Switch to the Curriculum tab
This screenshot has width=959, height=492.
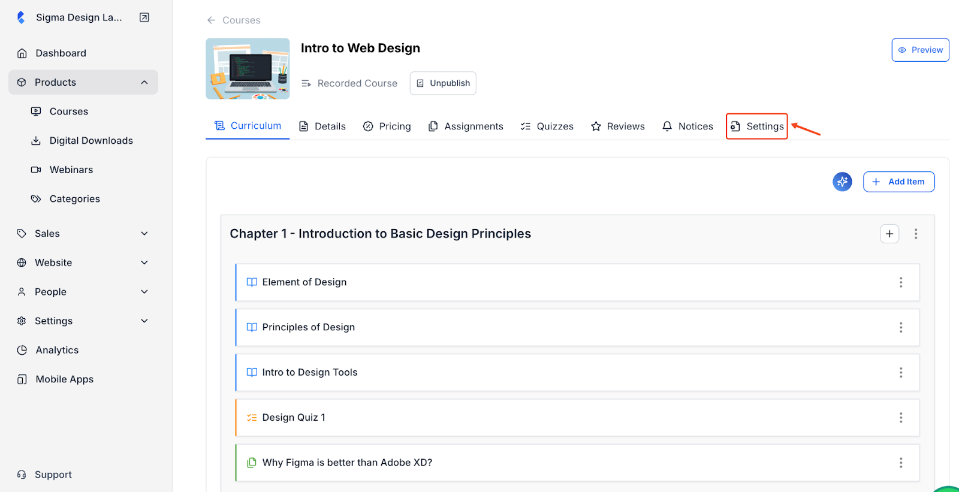(x=248, y=126)
